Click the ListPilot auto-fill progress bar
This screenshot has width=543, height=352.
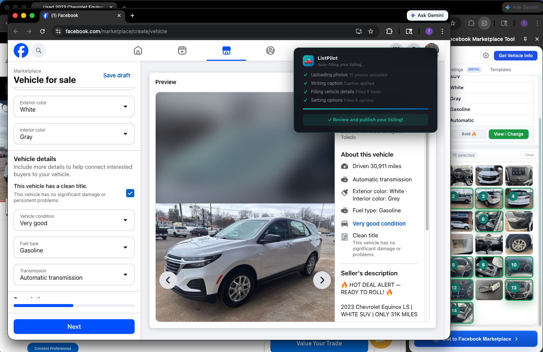[366, 109]
